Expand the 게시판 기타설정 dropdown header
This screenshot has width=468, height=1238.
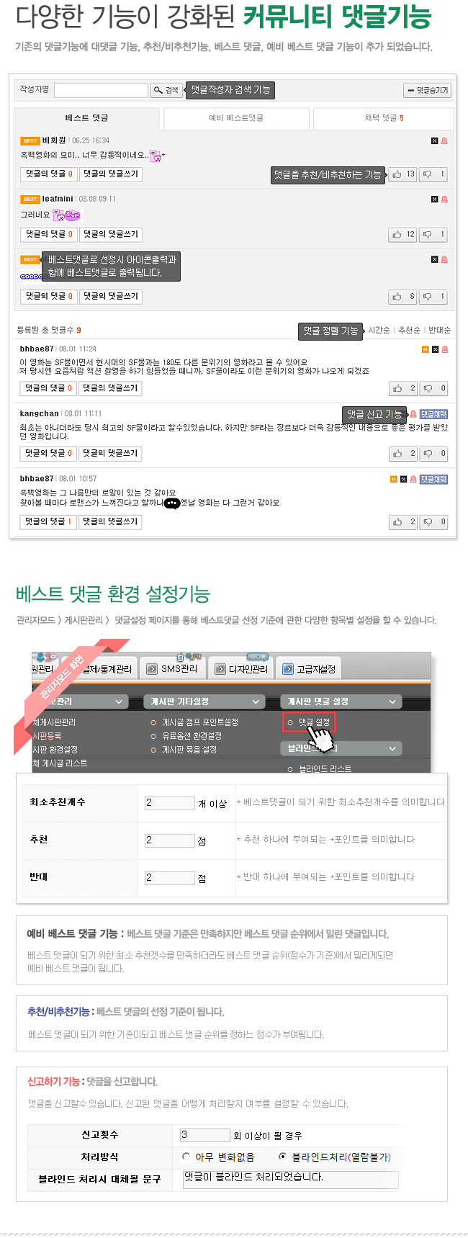click(x=204, y=701)
